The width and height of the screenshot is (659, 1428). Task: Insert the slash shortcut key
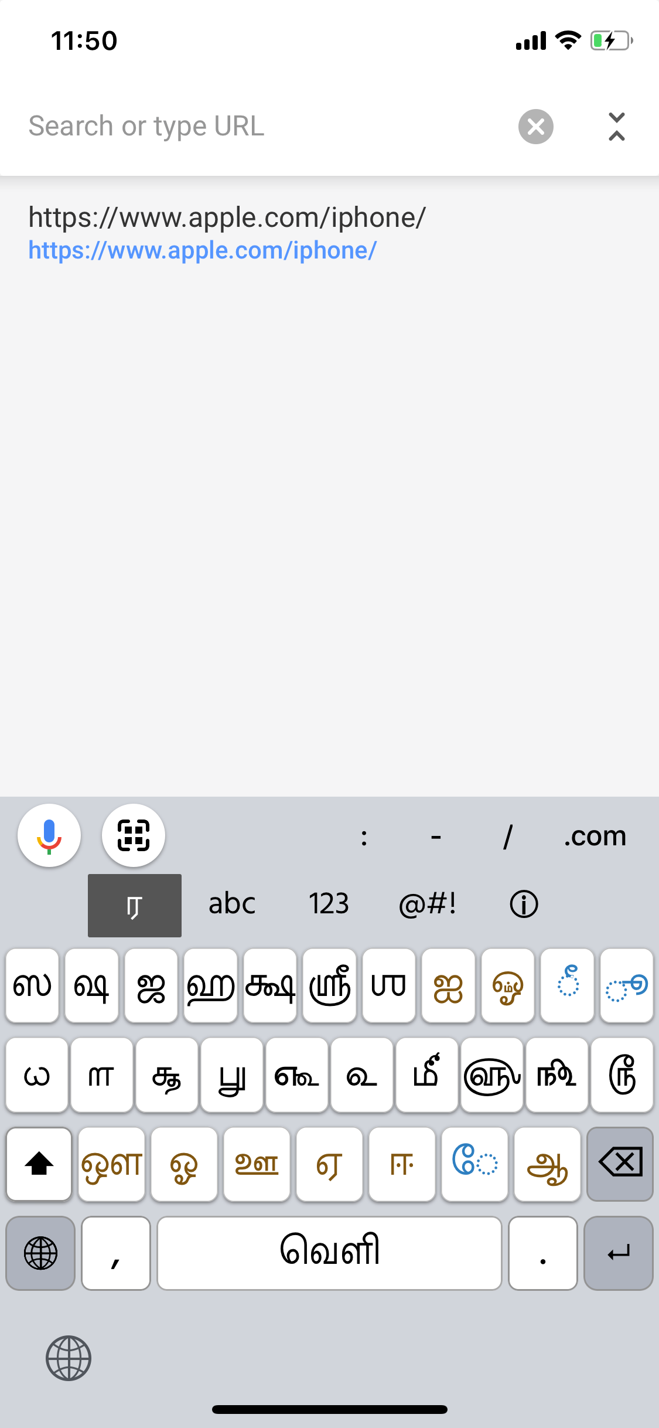(x=508, y=837)
